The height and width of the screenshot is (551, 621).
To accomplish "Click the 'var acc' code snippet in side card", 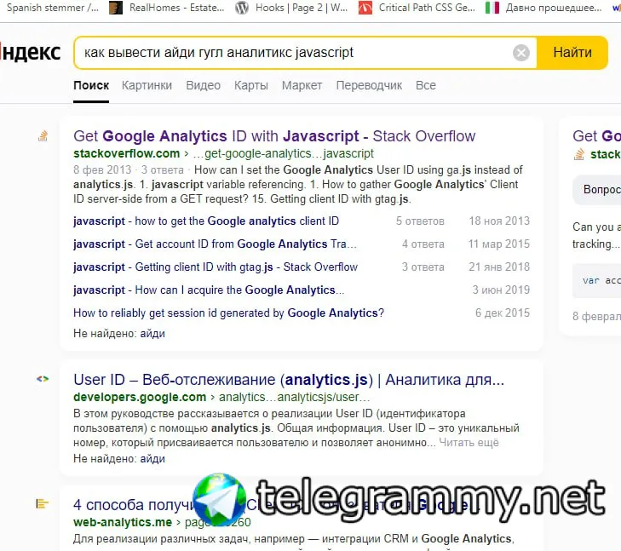I will [x=597, y=281].
